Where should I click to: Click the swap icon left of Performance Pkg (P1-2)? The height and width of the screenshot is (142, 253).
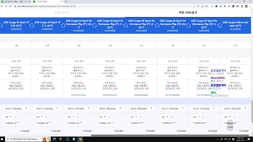(x=126, y=26)
